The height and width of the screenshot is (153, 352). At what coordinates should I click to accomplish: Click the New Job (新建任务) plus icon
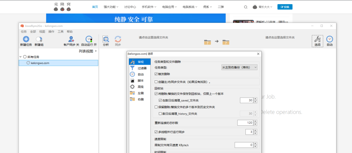[x=26, y=39]
